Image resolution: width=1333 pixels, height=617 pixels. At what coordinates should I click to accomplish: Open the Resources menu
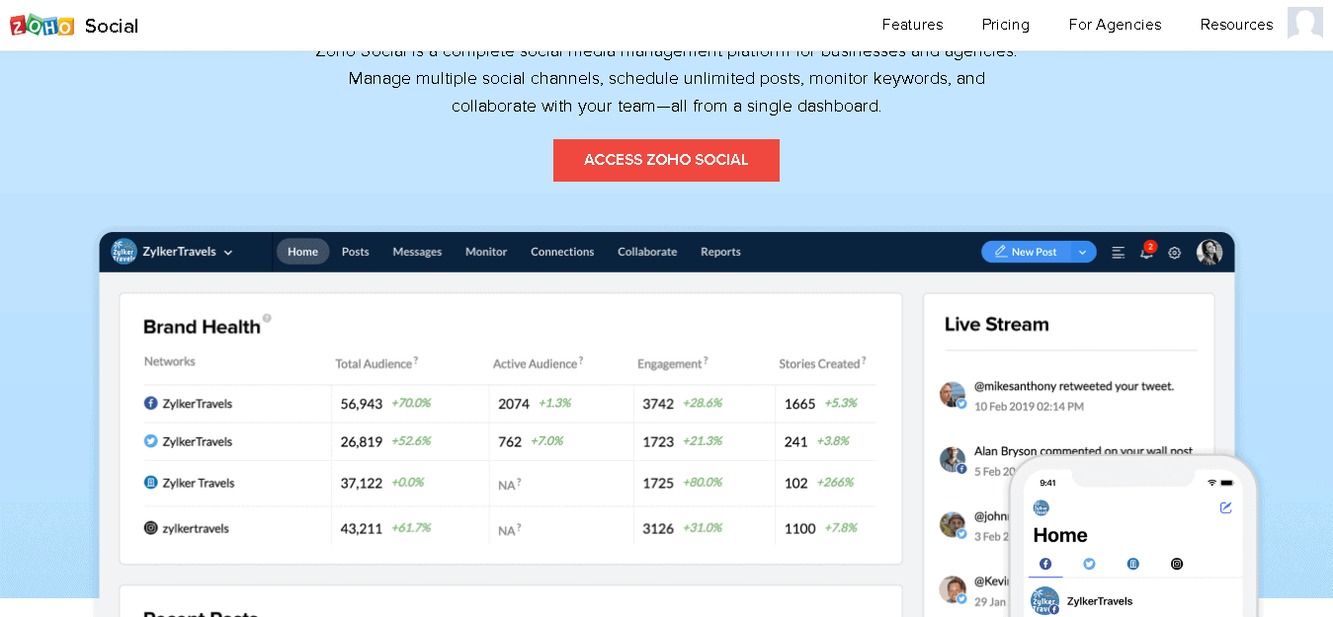(1236, 24)
